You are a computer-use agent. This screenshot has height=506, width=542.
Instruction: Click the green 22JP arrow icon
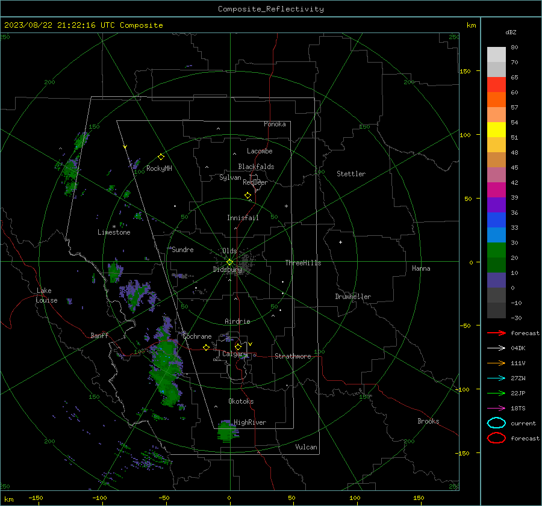pyautogui.click(x=496, y=393)
